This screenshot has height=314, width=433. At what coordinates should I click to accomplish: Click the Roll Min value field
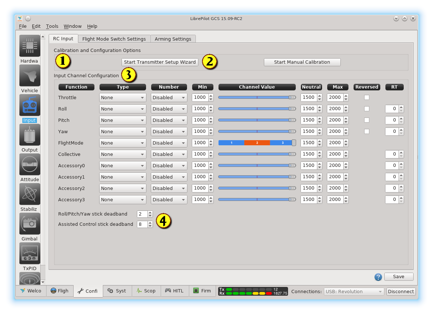click(x=200, y=109)
